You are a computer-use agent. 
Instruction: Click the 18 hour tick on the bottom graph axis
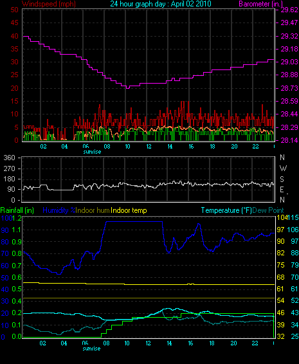tap(212, 343)
